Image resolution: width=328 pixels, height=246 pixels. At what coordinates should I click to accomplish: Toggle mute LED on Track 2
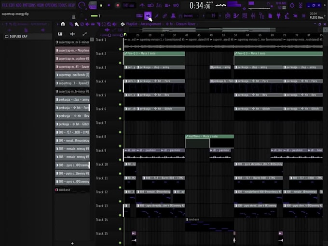click(x=120, y=63)
